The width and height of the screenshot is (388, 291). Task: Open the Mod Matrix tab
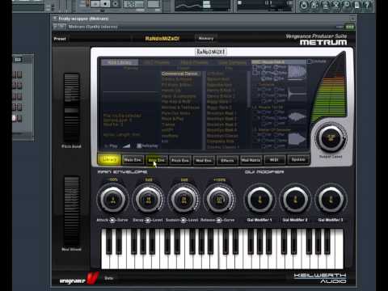point(251,160)
